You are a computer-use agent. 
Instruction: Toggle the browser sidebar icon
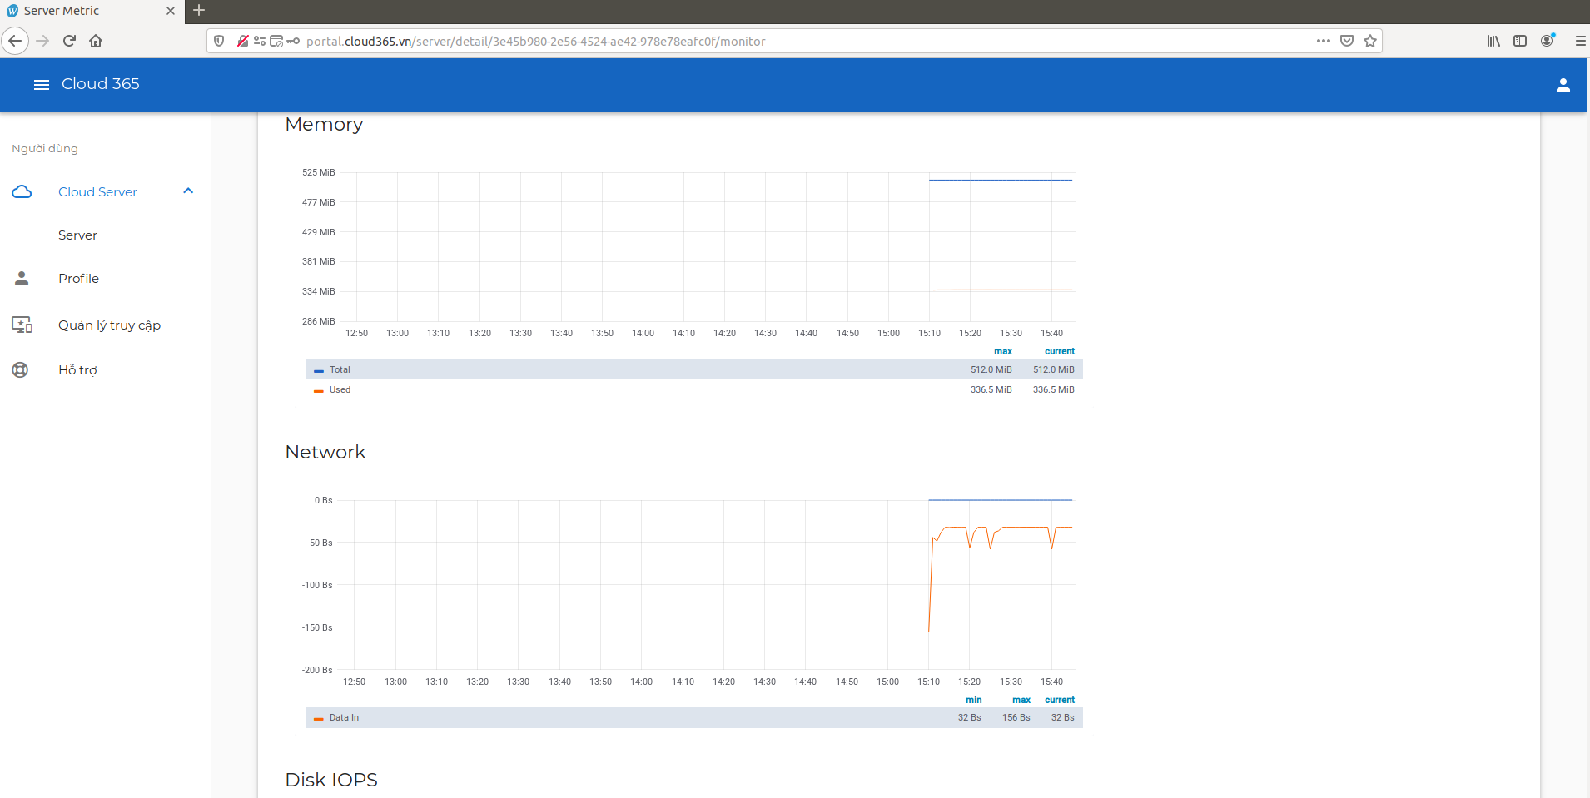(1520, 41)
